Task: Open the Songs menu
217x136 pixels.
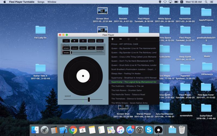Action: coord(41,2)
